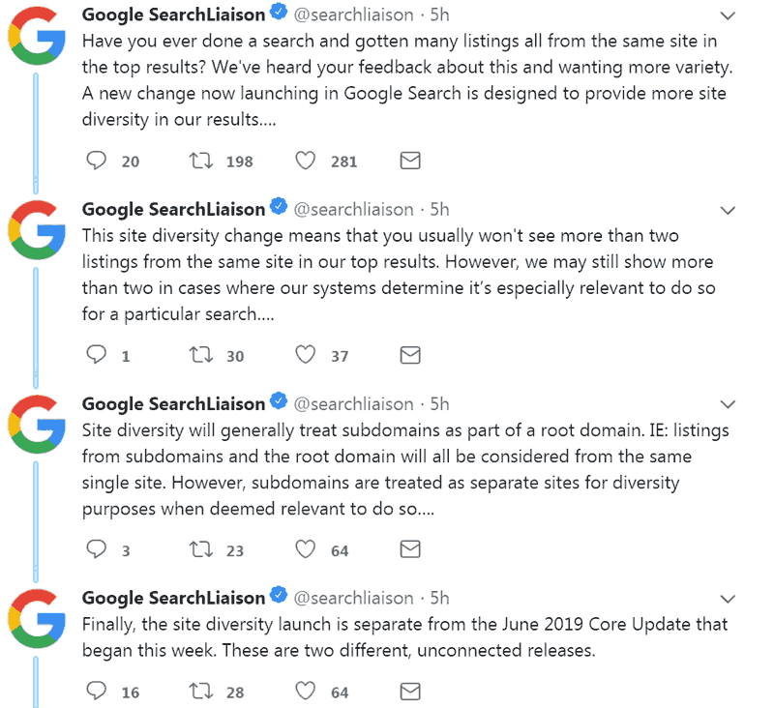
Task: Like the tweet about subdomains
Action: (x=305, y=548)
